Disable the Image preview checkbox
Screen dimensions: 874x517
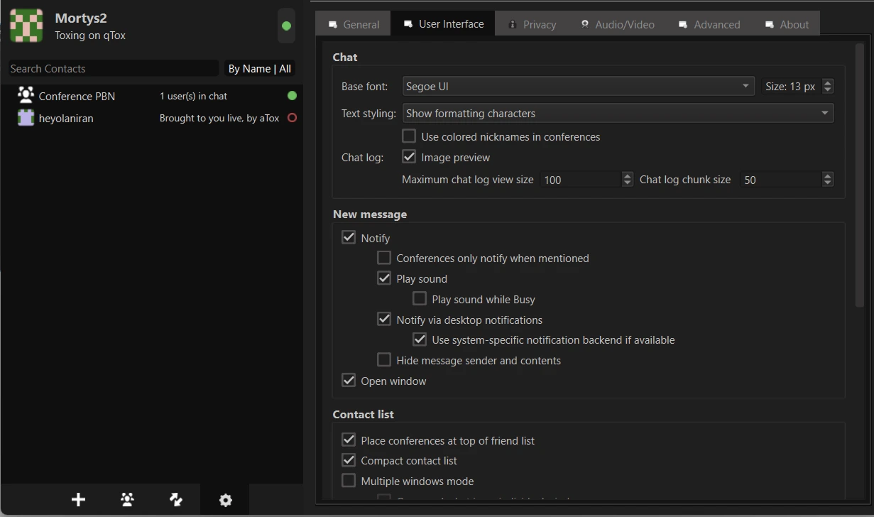point(409,157)
